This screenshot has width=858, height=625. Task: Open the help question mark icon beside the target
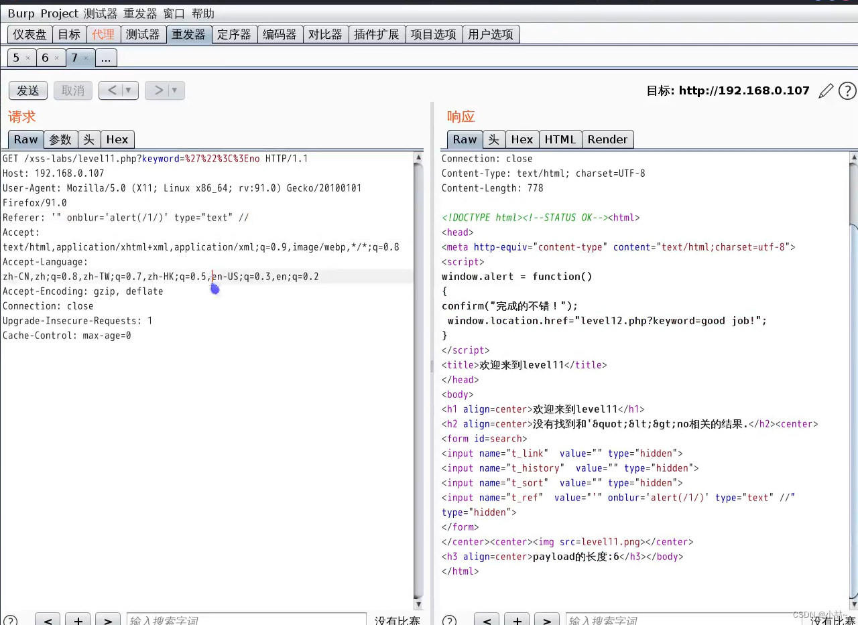[x=847, y=90]
